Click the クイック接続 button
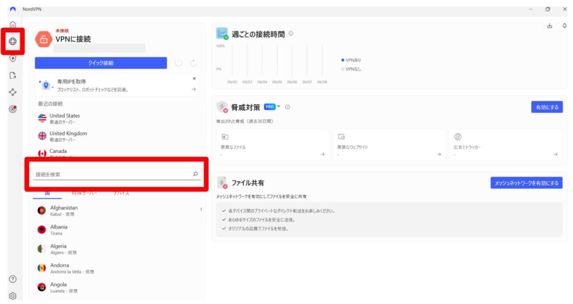 (x=101, y=63)
